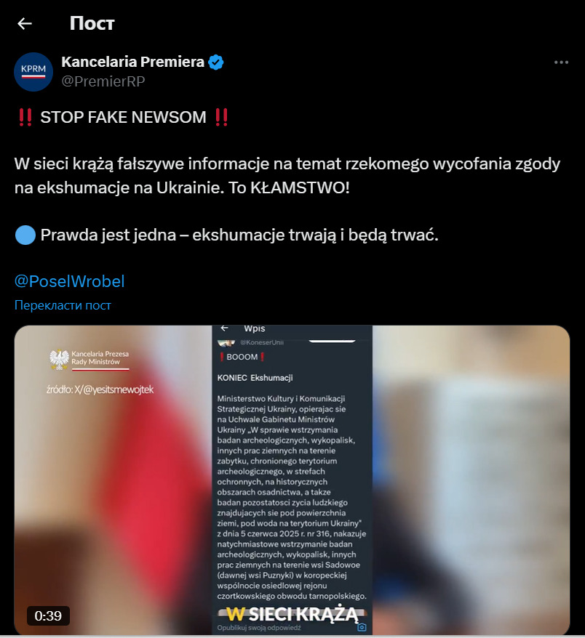Click red exclamation emoji before "STOP FAKE NEWSOM"

(x=25, y=117)
